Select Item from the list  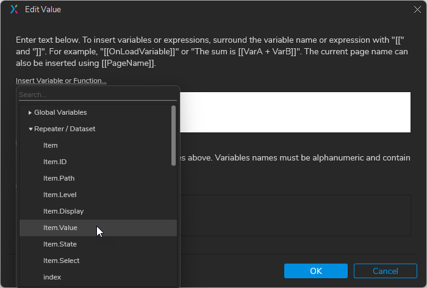click(51, 145)
